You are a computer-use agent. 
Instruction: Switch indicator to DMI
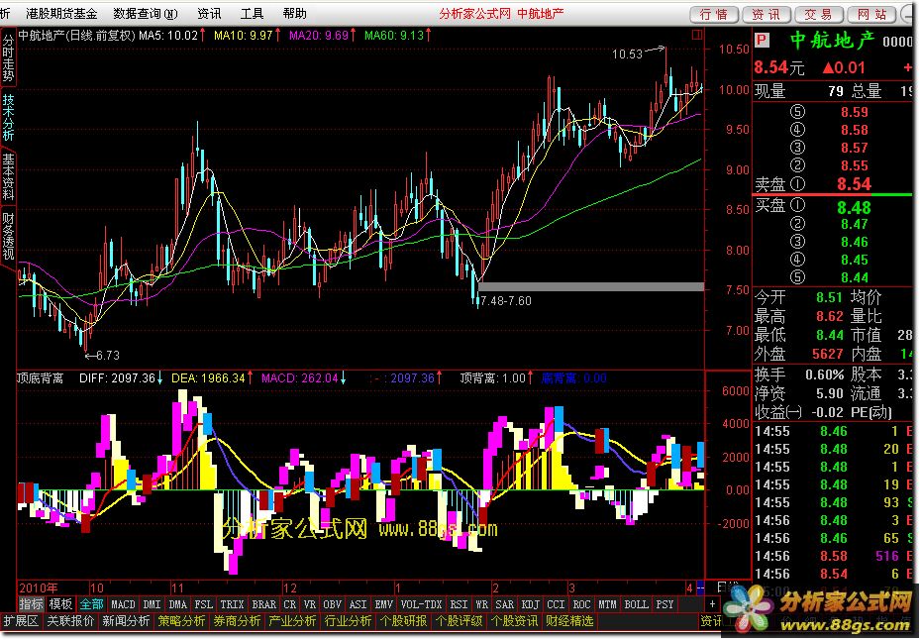[152, 604]
